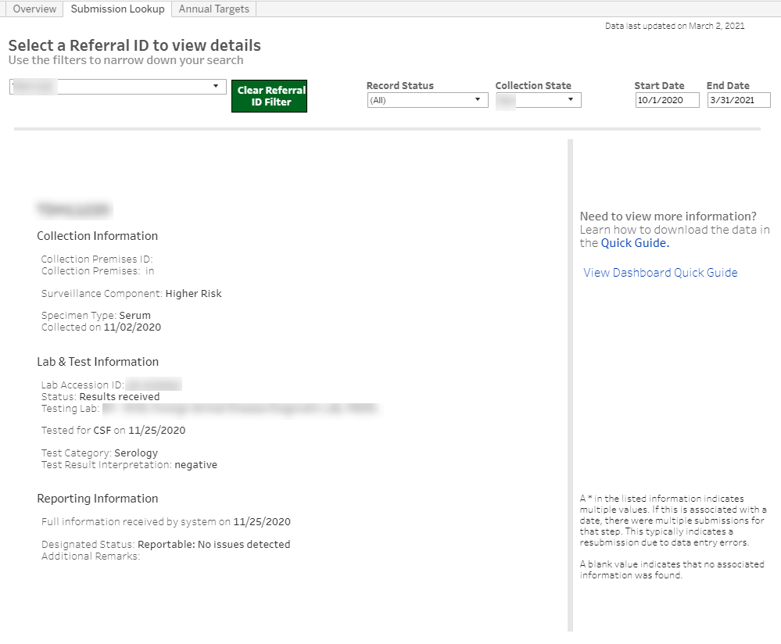781x644 pixels.
Task: Open the Quick Guide link
Action: [x=635, y=243]
